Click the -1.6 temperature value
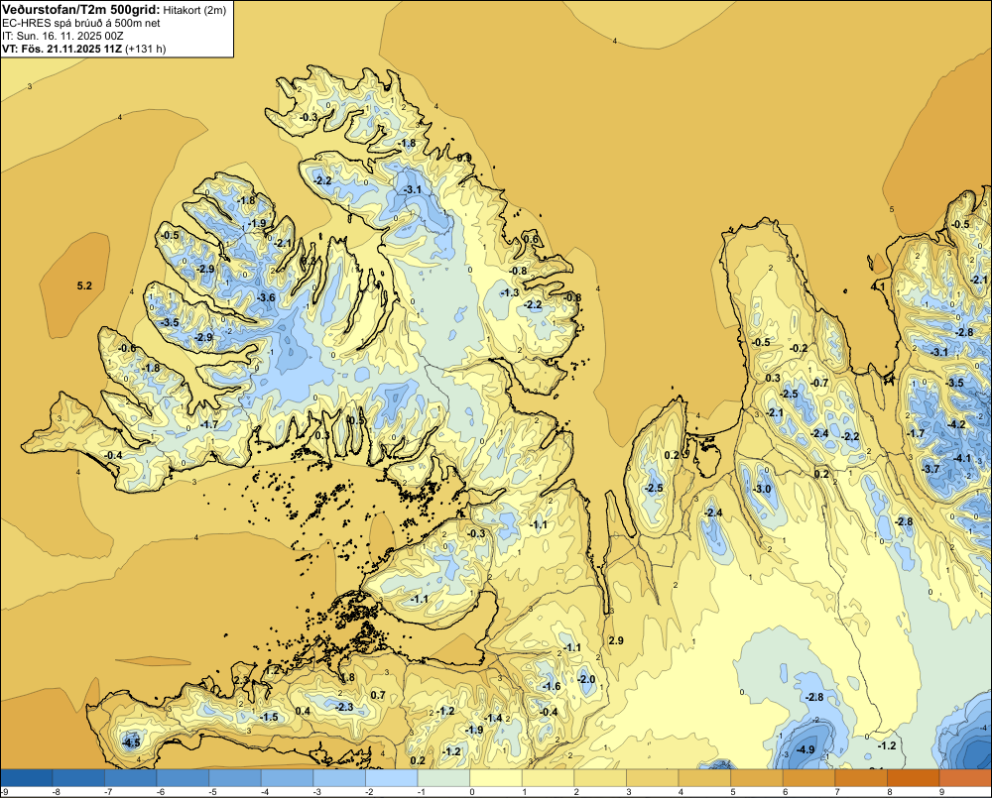The image size is (992, 798). click(x=551, y=687)
